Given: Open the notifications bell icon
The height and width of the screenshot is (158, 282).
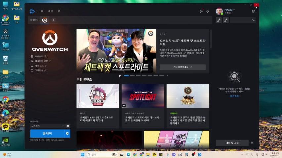Looking at the screenshot, I should pos(207,11).
